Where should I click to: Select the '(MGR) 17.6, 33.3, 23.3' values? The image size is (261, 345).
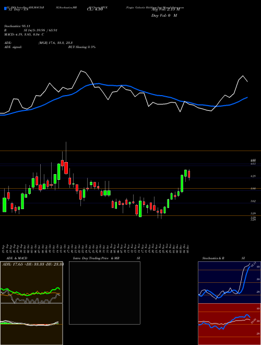tap(55, 43)
